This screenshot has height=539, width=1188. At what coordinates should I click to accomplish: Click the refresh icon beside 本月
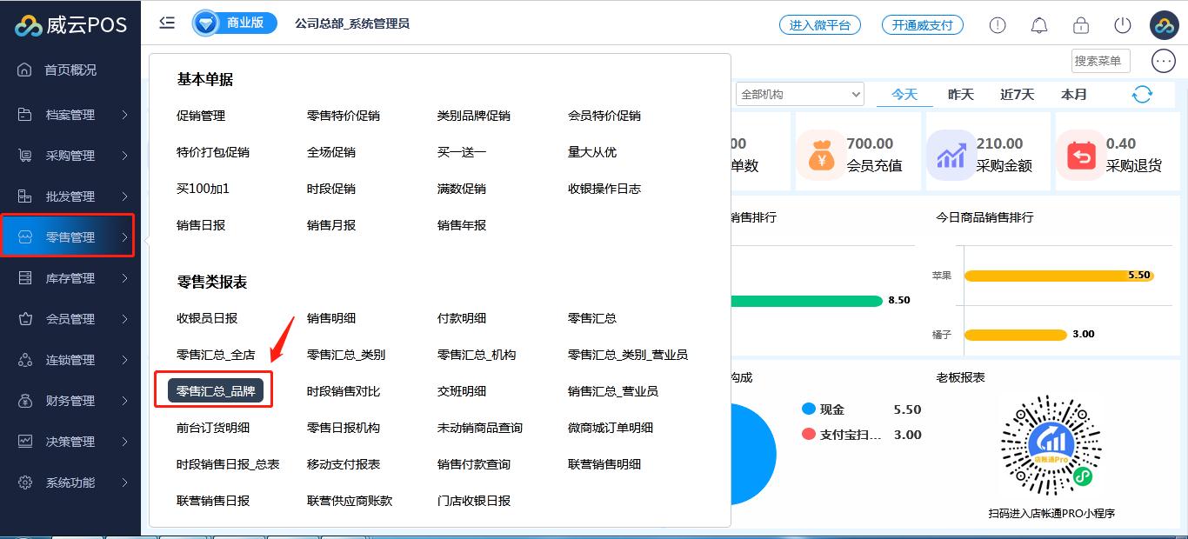1142,95
